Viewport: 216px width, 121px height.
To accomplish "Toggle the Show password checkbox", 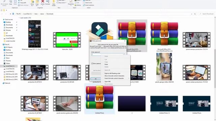I will click(92, 64).
